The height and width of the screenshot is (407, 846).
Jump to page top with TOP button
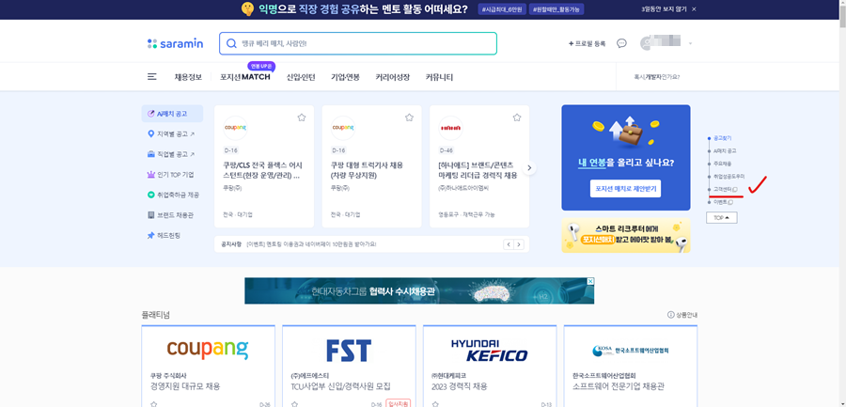coord(721,217)
